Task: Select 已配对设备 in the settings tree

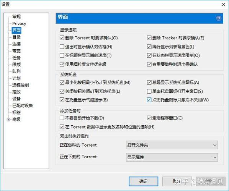Action: coord(23,106)
